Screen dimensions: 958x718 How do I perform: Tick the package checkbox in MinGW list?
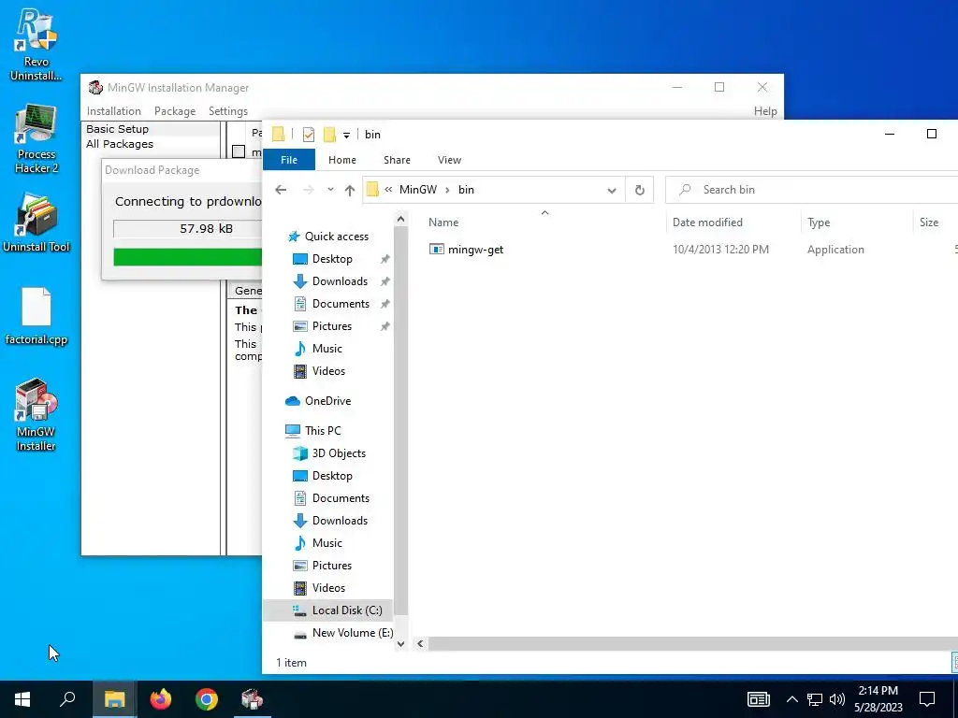(239, 151)
